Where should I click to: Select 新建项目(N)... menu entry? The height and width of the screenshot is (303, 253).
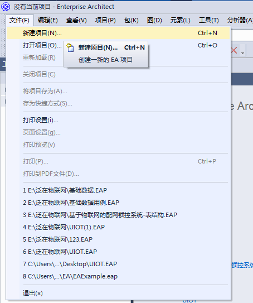[119, 33]
